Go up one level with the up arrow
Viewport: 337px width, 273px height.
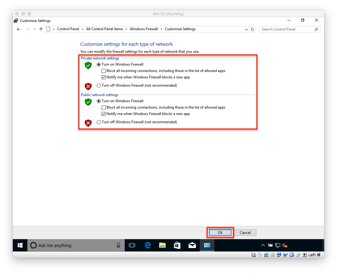41,29
